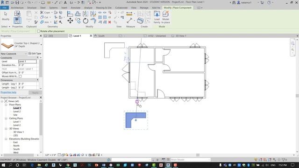Collapse the 3D Views tree node
The width and height of the screenshot is (299, 168).
pyautogui.click(x=6, y=129)
